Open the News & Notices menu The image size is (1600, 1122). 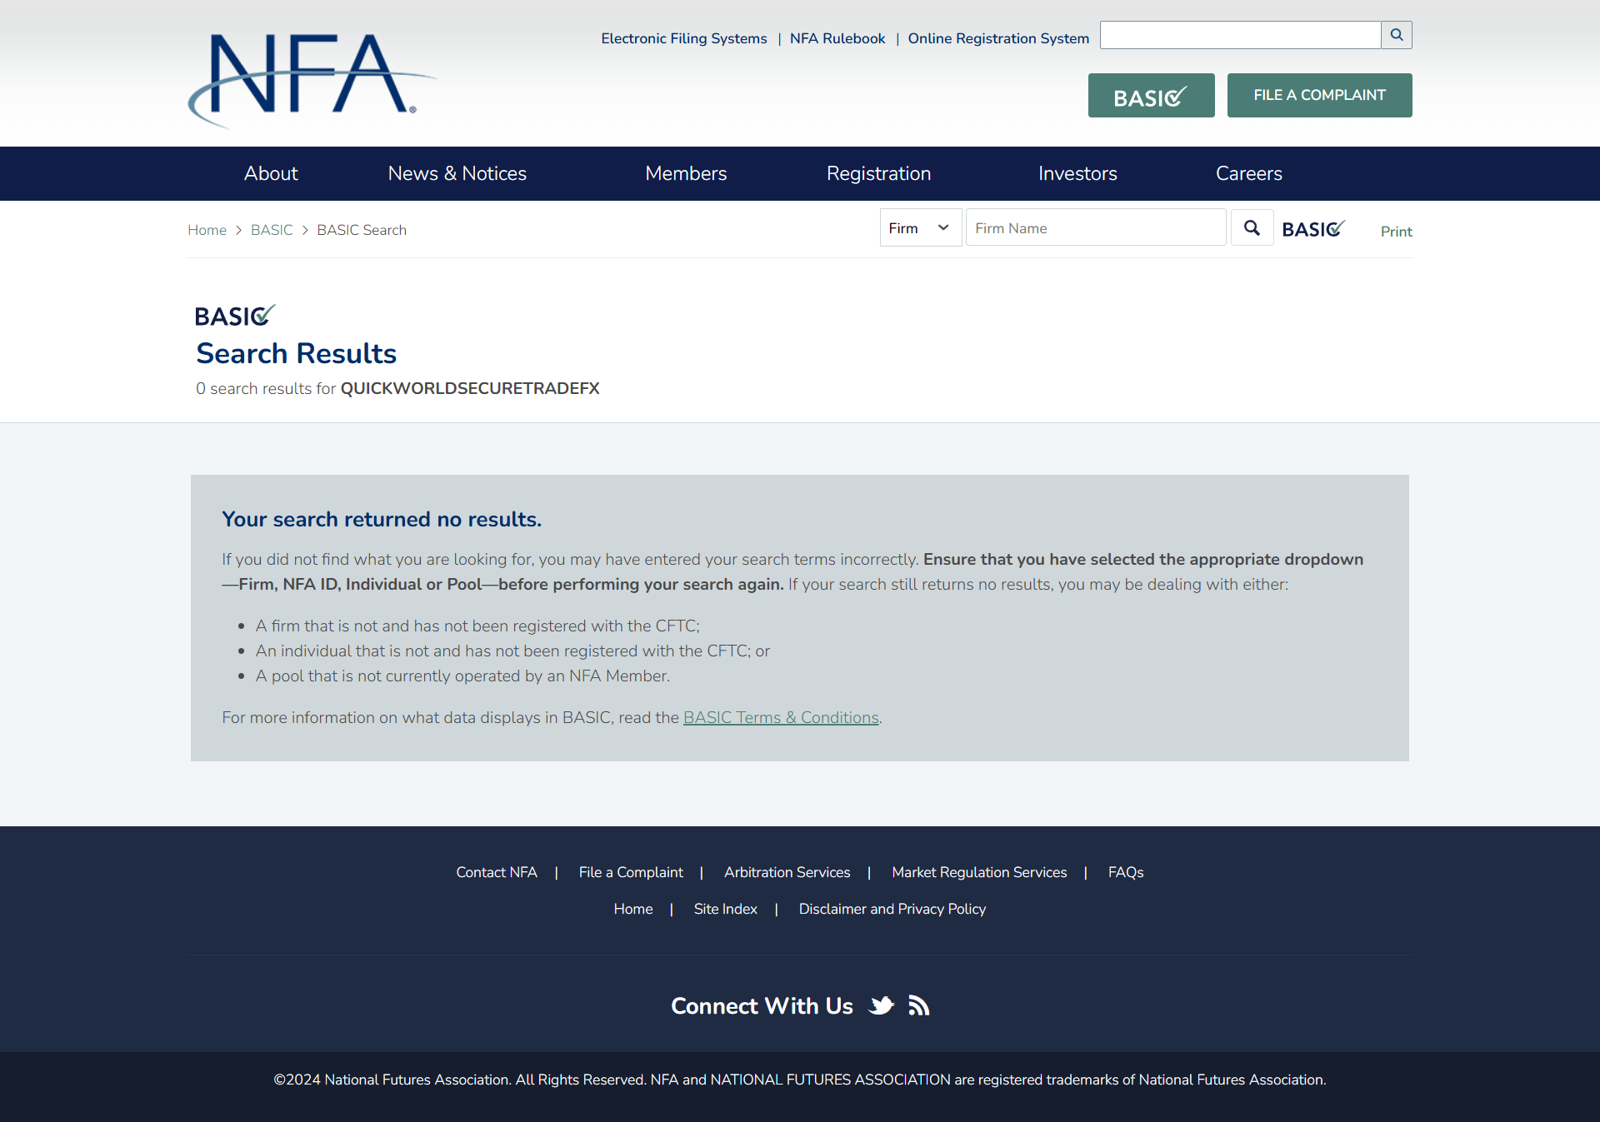click(457, 173)
